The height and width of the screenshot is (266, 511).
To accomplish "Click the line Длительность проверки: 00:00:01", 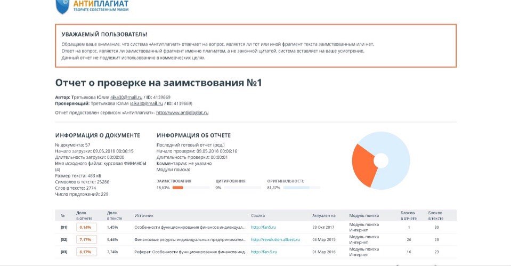I will 192,157.
